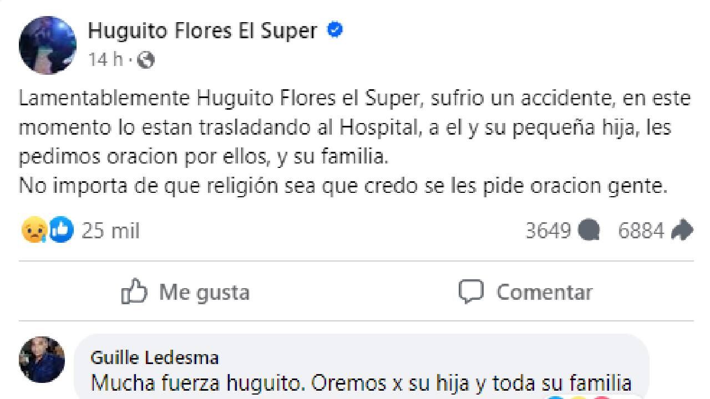The height and width of the screenshot is (399, 710).
Task: Click the share arrow icon beside 6884
Action: [x=682, y=229]
